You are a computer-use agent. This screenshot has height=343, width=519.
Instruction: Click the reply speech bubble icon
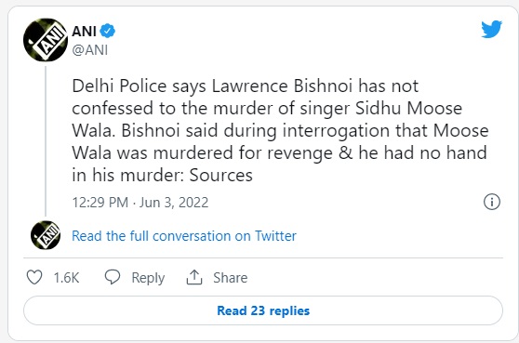113,277
